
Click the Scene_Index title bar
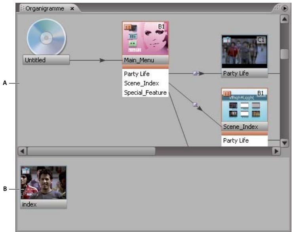244,127
